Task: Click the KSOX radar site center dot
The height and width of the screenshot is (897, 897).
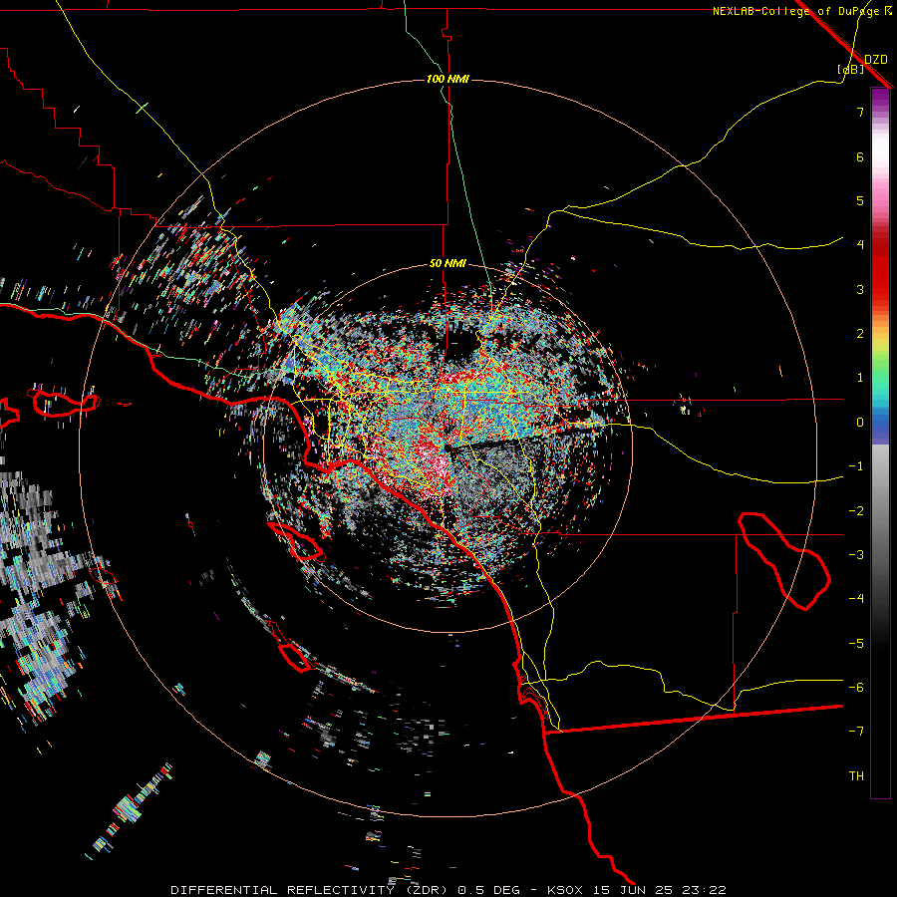Action: pos(448,448)
